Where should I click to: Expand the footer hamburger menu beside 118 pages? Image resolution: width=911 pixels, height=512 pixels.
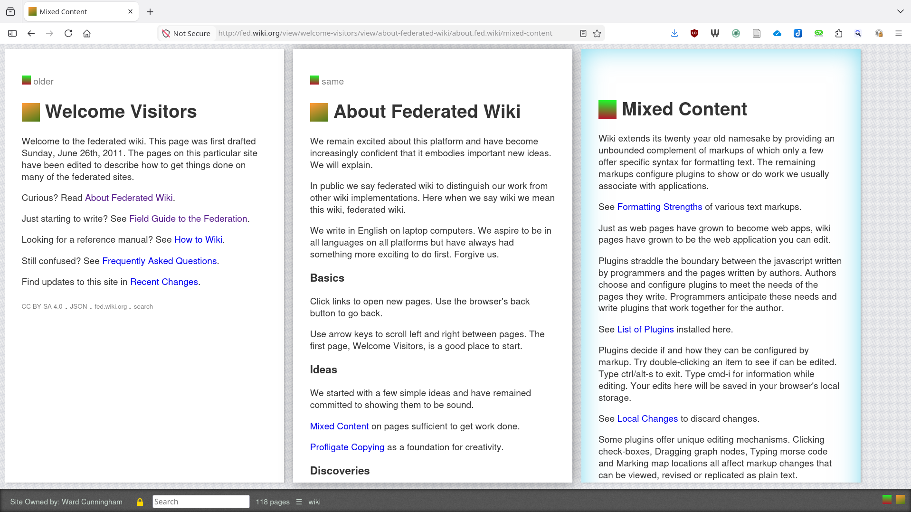(299, 502)
